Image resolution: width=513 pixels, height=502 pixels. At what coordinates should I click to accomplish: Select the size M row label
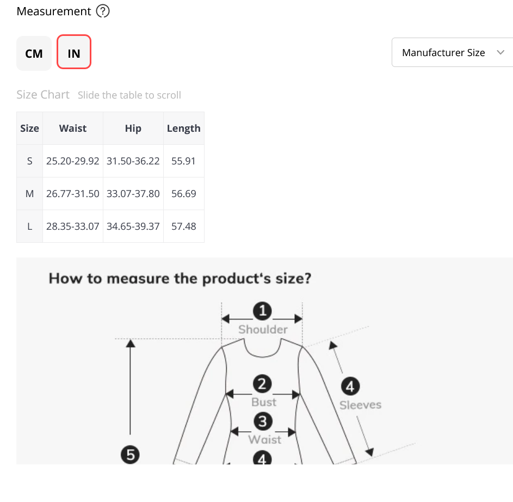tap(29, 193)
